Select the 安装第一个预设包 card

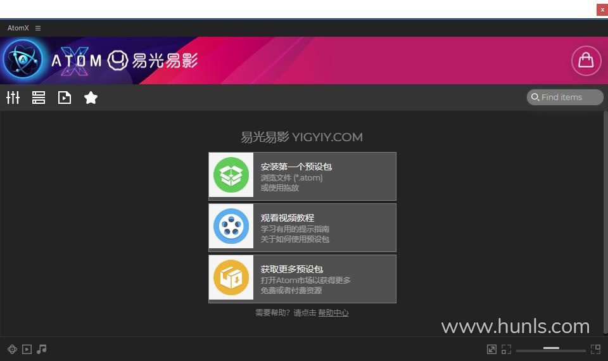coord(302,177)
